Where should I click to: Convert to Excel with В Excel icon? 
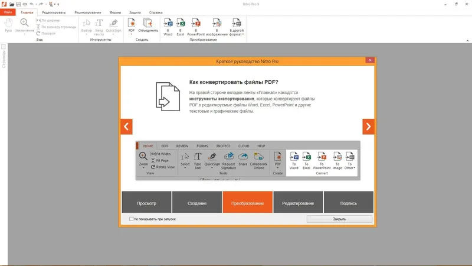181,27
